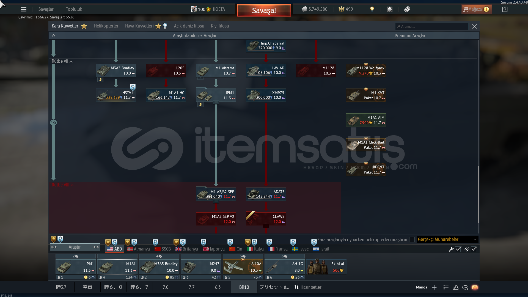This screenshot has height=297, width=528.
Task: Select the M1A2 SEP V2 vehicle
Action: [x=216, y=219]
